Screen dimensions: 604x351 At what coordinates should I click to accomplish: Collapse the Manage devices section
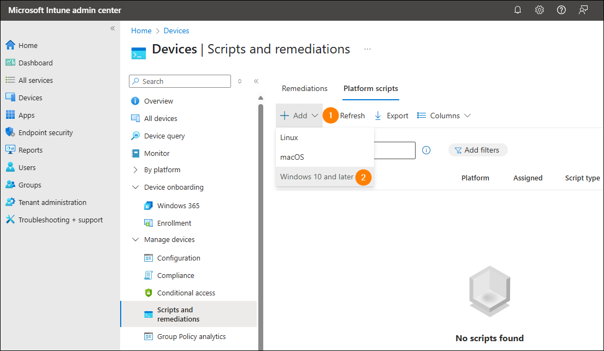(x=135, y=239)
